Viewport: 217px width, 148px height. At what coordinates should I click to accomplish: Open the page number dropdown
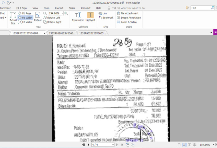pyautogui.click(x=113, y=145)
